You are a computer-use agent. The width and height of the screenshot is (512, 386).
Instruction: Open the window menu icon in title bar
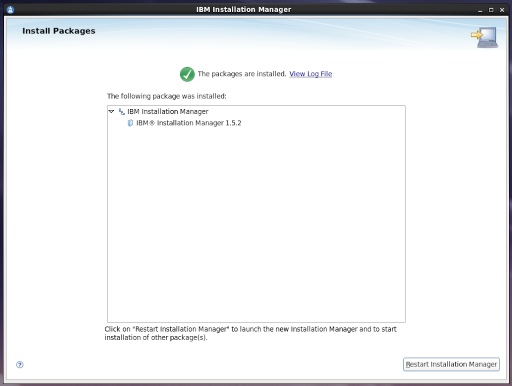coord(10,9)
